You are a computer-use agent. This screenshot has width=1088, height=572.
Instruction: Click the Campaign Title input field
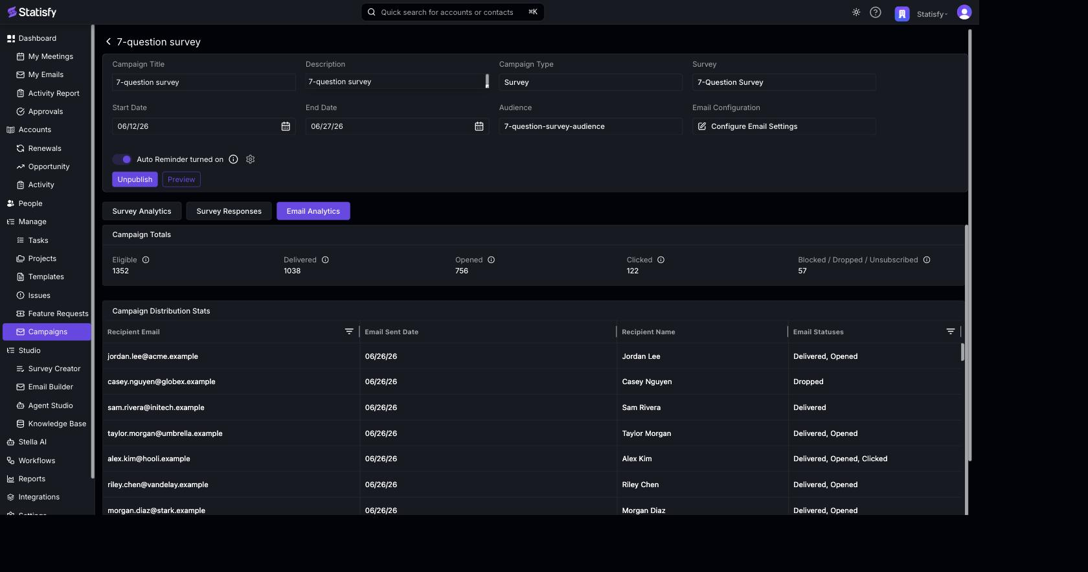204,82
